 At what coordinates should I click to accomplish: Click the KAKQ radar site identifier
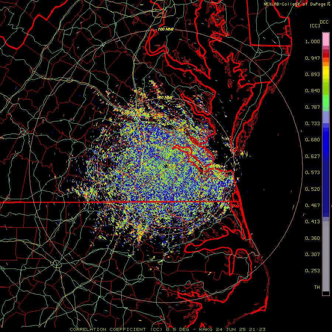coord(206,329)
